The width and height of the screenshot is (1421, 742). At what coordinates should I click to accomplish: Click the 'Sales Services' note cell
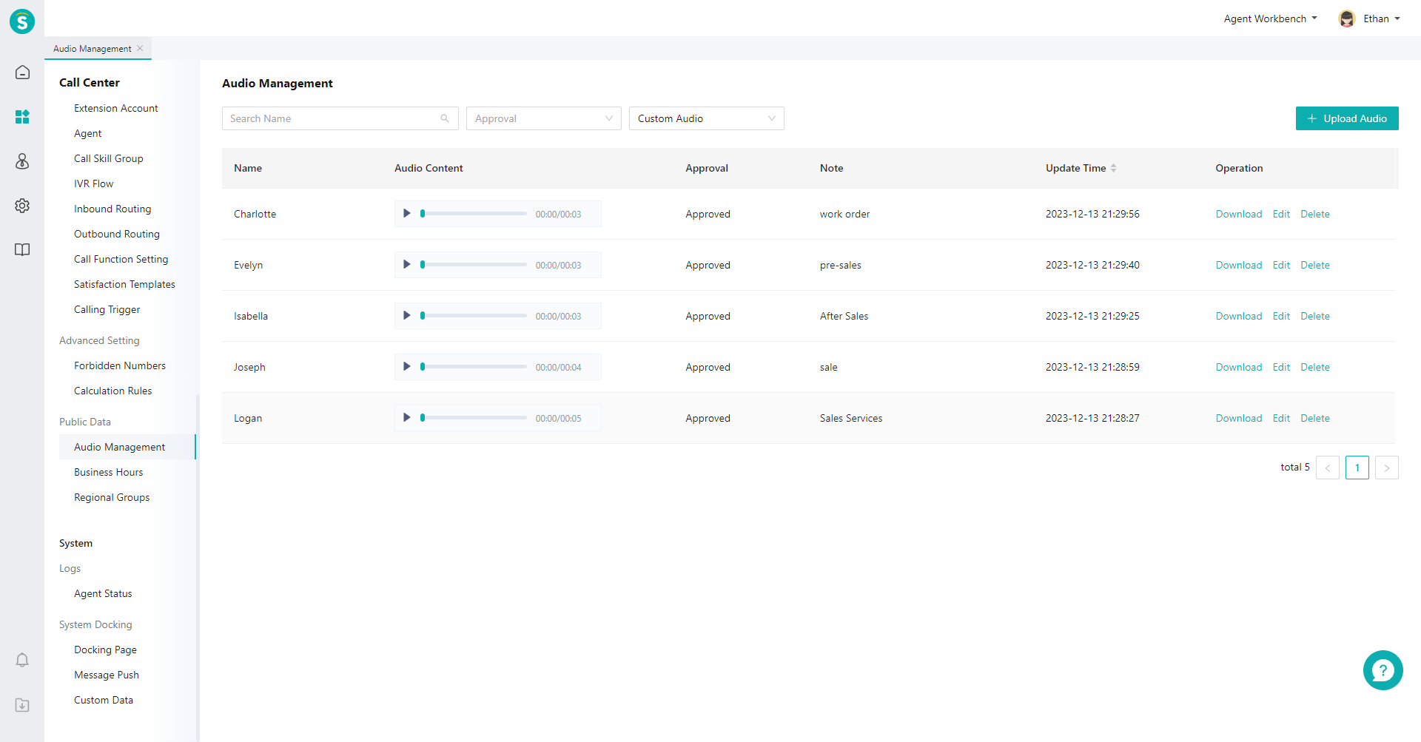[851, 418]
